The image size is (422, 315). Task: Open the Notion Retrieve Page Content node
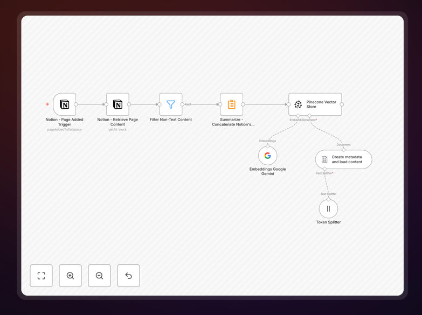(x=117, y=104)
